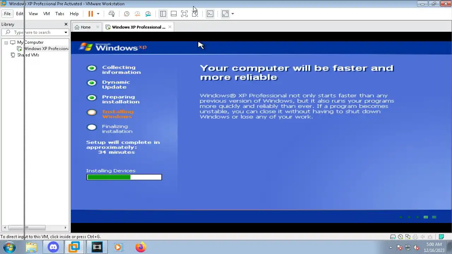Click the 'Dynamic Update' setup step
452x254 pixels.
coord(116,85)
